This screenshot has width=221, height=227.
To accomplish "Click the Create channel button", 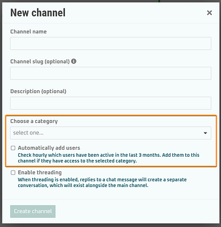I will 33,211.
